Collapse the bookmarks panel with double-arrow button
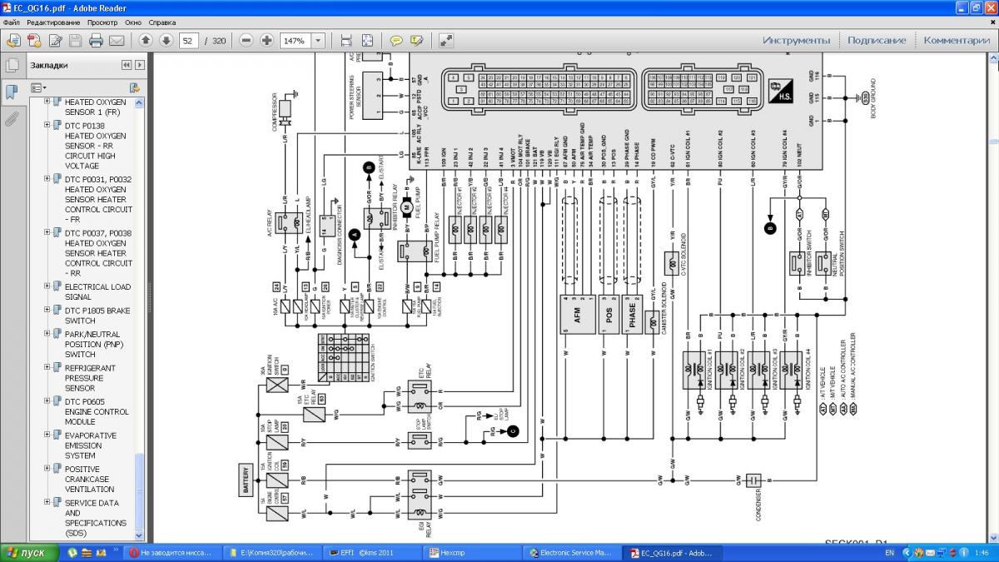Screen dimensions: 999x562 pos(127,65)
